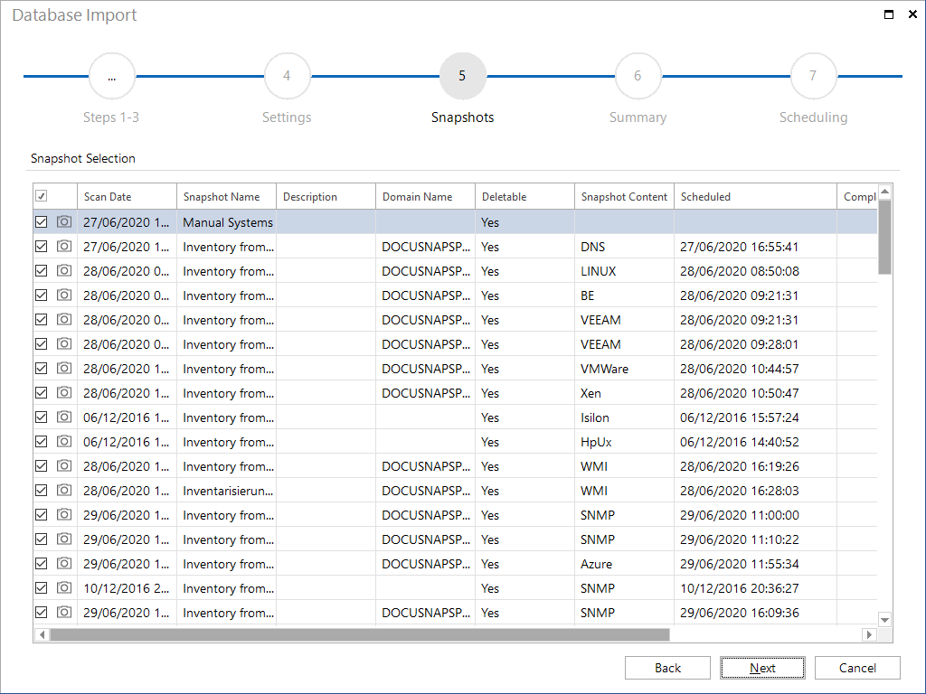Click the camera icon in the Azure row

(64, 564)
